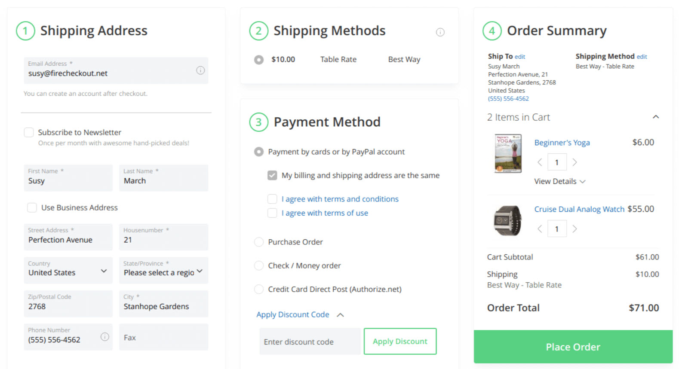Open the State/Province dropdown

click(163, 271)
